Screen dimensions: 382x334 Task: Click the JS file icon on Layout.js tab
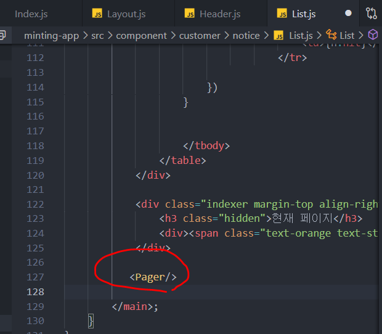(x=97, y=14)
